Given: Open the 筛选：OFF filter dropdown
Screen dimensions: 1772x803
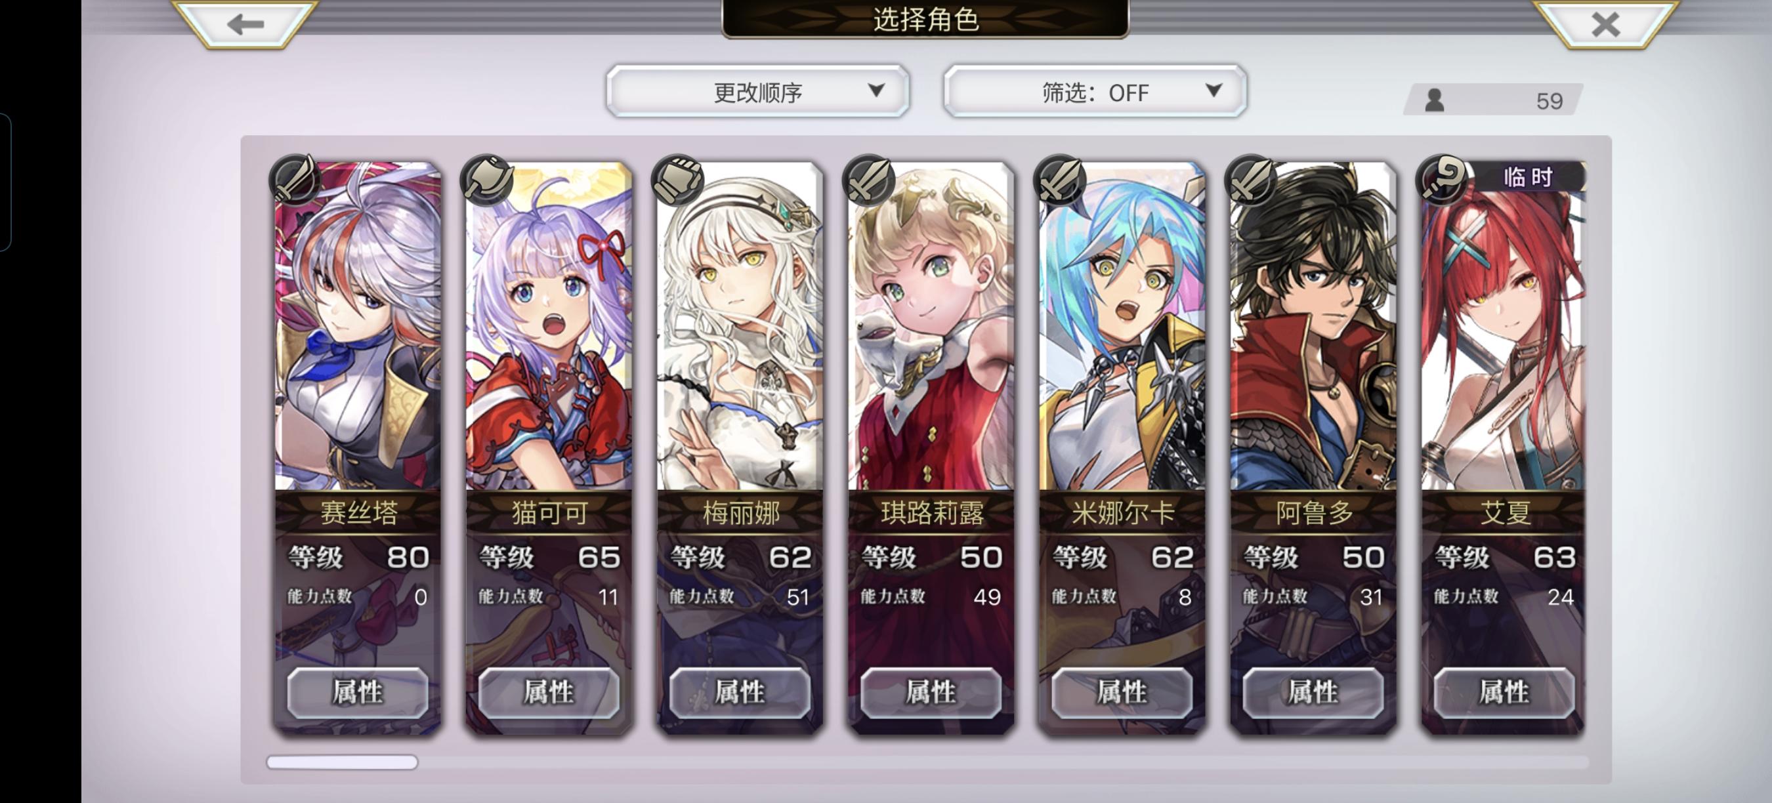Looking at the screenshot, I should pyautogui.click(x=1095, y=91).
